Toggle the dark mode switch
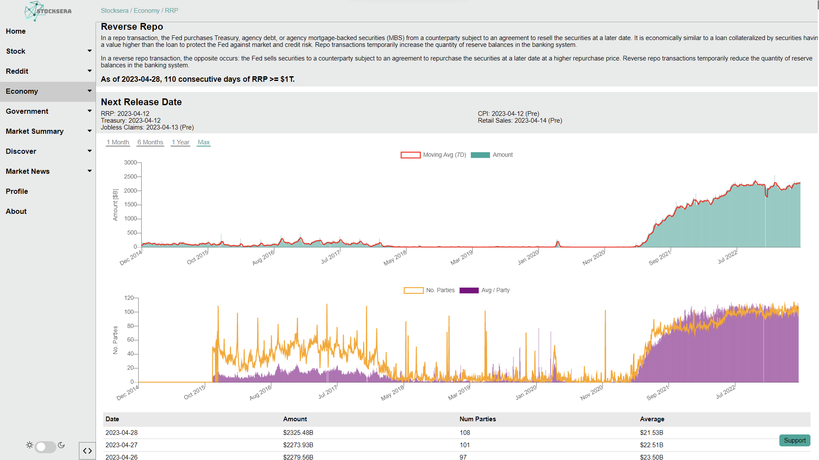The width and height of the screenshot is (819, 460). (x=46, y=447)
